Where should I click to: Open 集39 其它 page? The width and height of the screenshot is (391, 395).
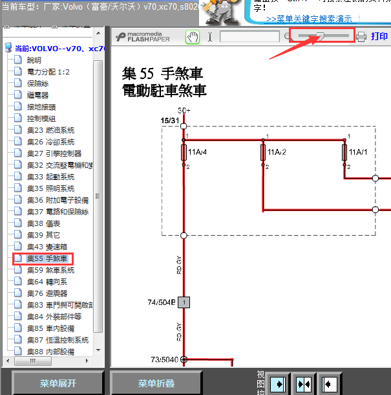[43, 235]
